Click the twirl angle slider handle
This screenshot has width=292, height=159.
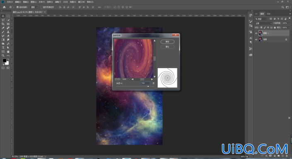[x=148, y=86]
